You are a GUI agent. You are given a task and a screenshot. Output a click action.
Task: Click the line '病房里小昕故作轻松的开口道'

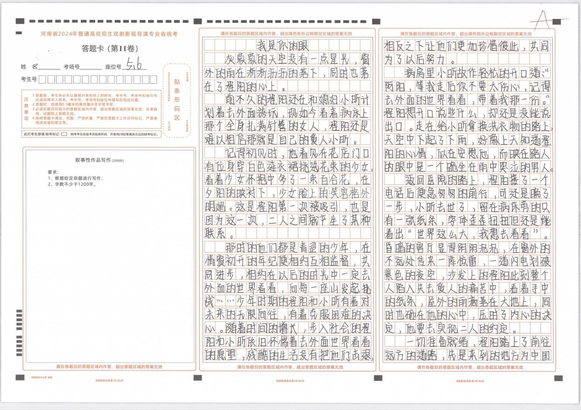[478, 73]
